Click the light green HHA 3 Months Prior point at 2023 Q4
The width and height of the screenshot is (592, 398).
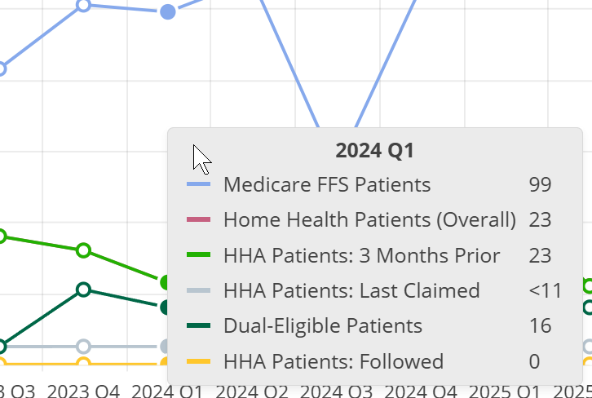pyautogui.click(x=83, y=250)
